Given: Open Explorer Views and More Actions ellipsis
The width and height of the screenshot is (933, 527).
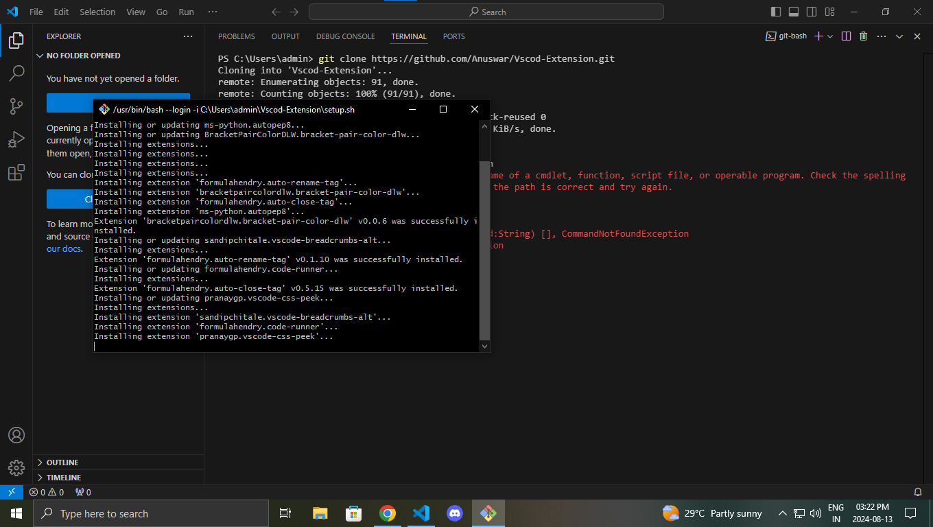Looking at the screenshot, I should coord(188,36).
